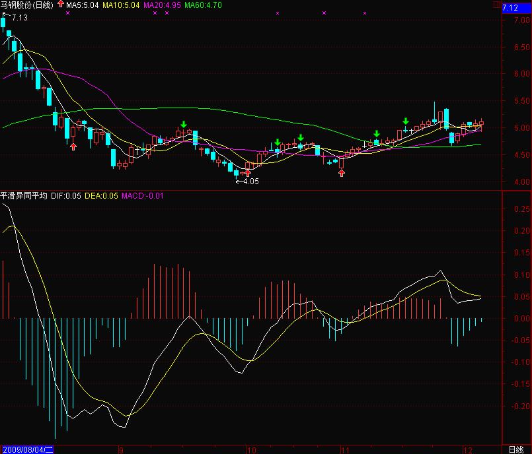Click the 平滑异同平均 indicator title
This screenshot has width=532, height=454.
(x=24, y=196)
